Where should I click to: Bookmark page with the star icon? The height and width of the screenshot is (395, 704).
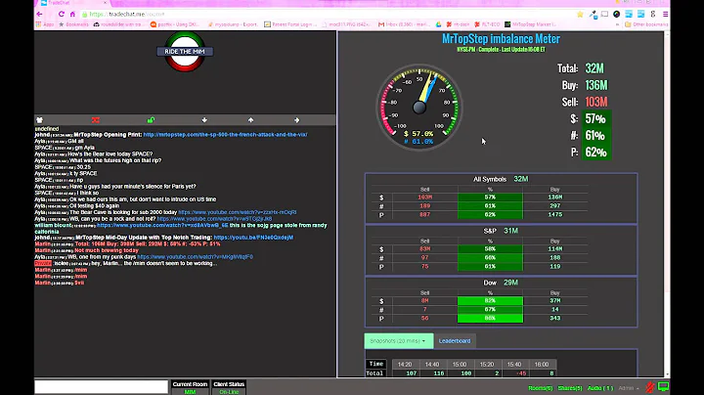pos(580,14)
